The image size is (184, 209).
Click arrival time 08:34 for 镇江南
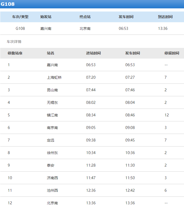pos(91,115)
